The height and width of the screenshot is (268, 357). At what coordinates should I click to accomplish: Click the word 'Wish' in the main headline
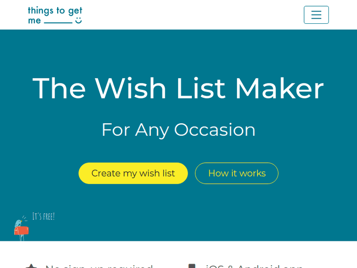click(x=130, y=89)
